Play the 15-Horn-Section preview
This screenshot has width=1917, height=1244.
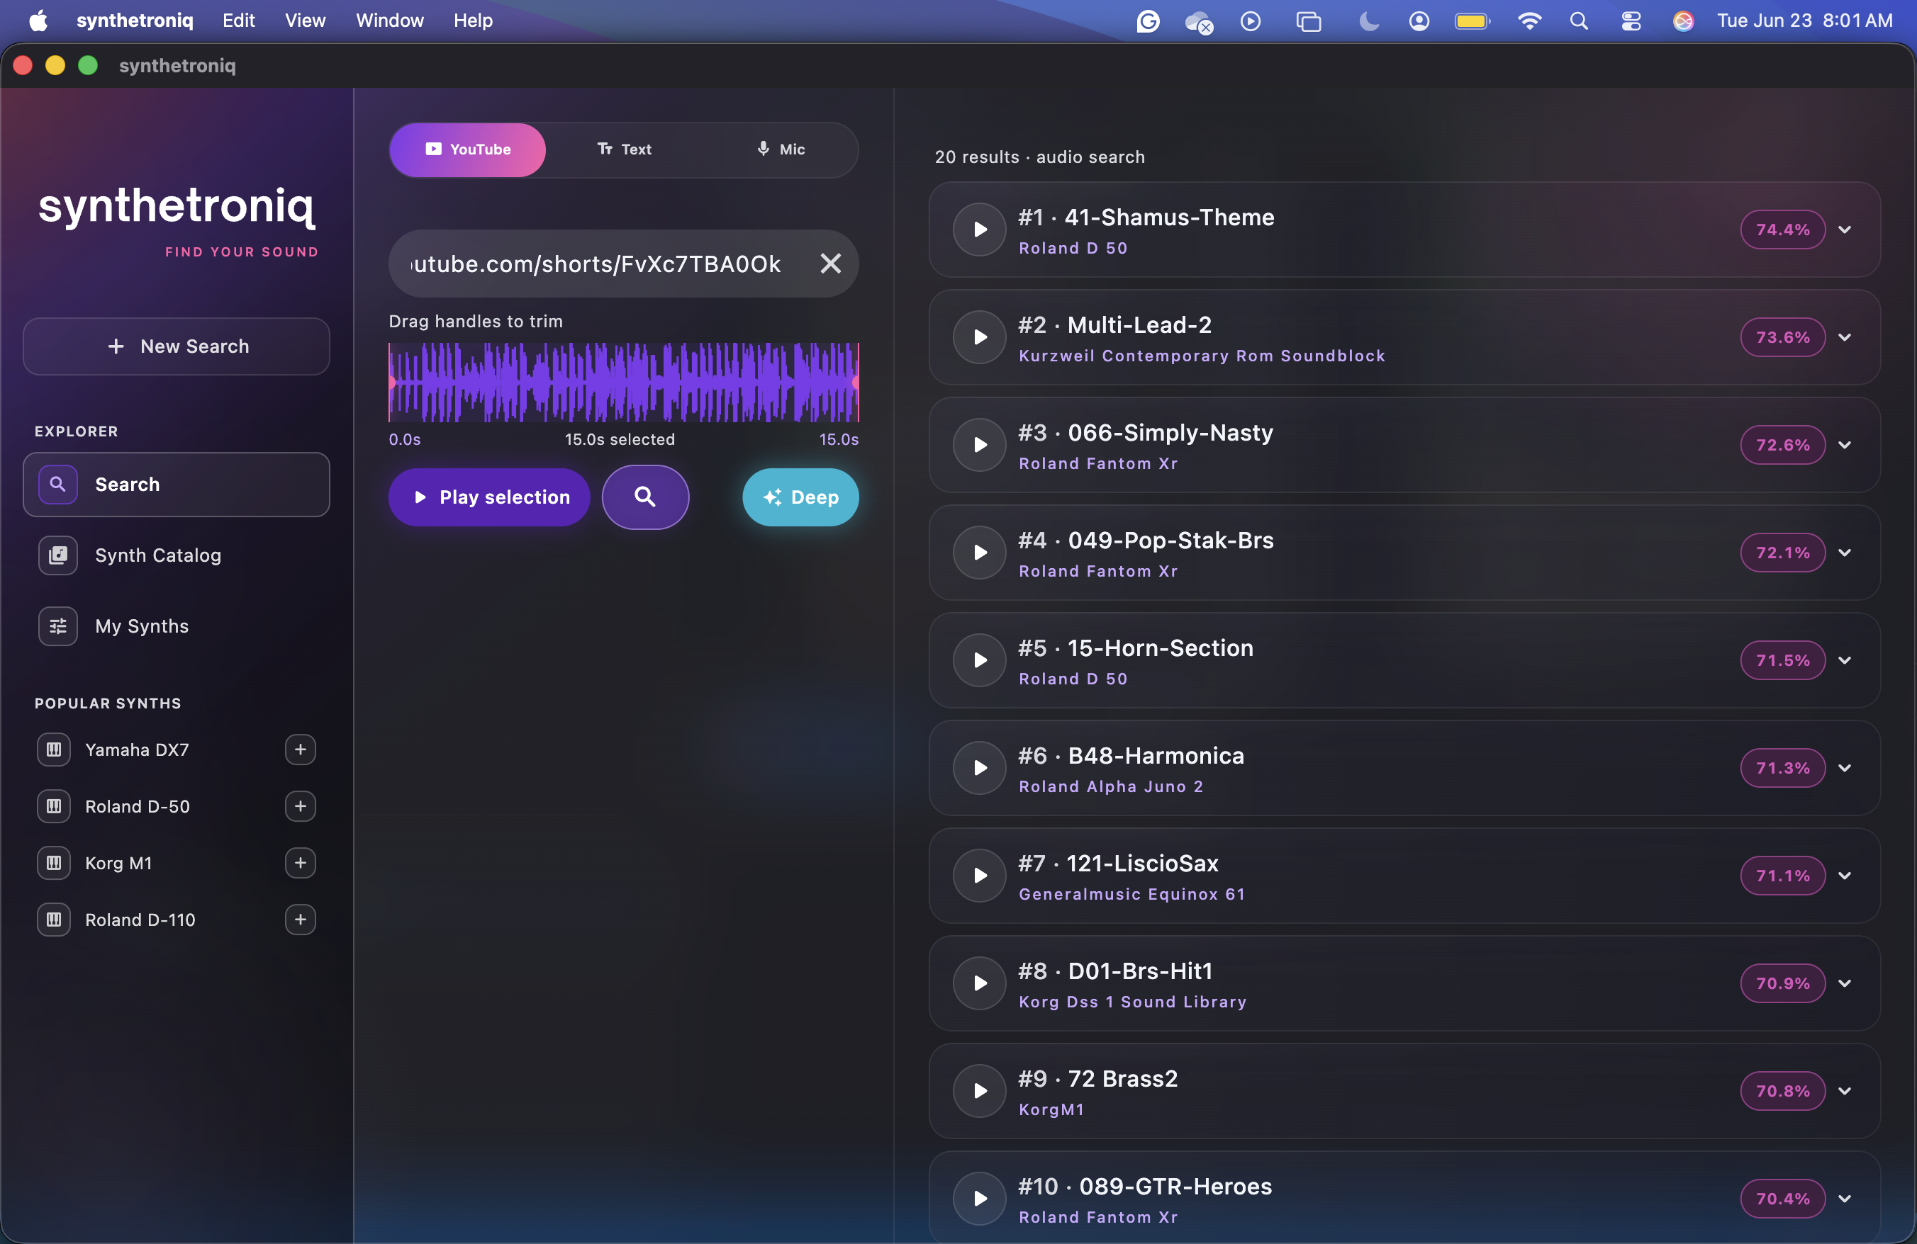(x=980, y=661)
